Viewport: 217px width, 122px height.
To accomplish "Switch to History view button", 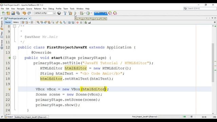I will click(x=16, y=22).
